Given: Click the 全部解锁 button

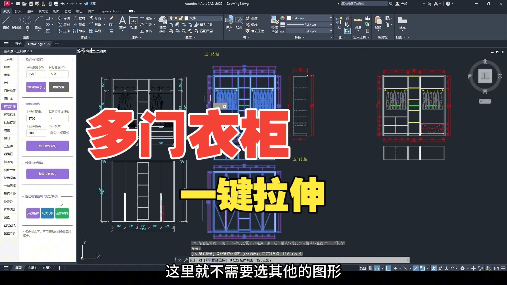Looking at the screenshot, I should click(x=62, y=213).
